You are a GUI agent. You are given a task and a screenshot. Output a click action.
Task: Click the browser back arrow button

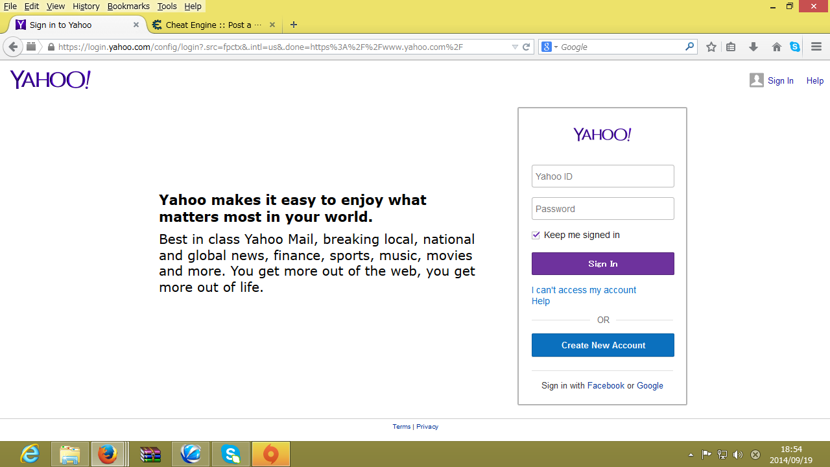(x=13, y=47)
